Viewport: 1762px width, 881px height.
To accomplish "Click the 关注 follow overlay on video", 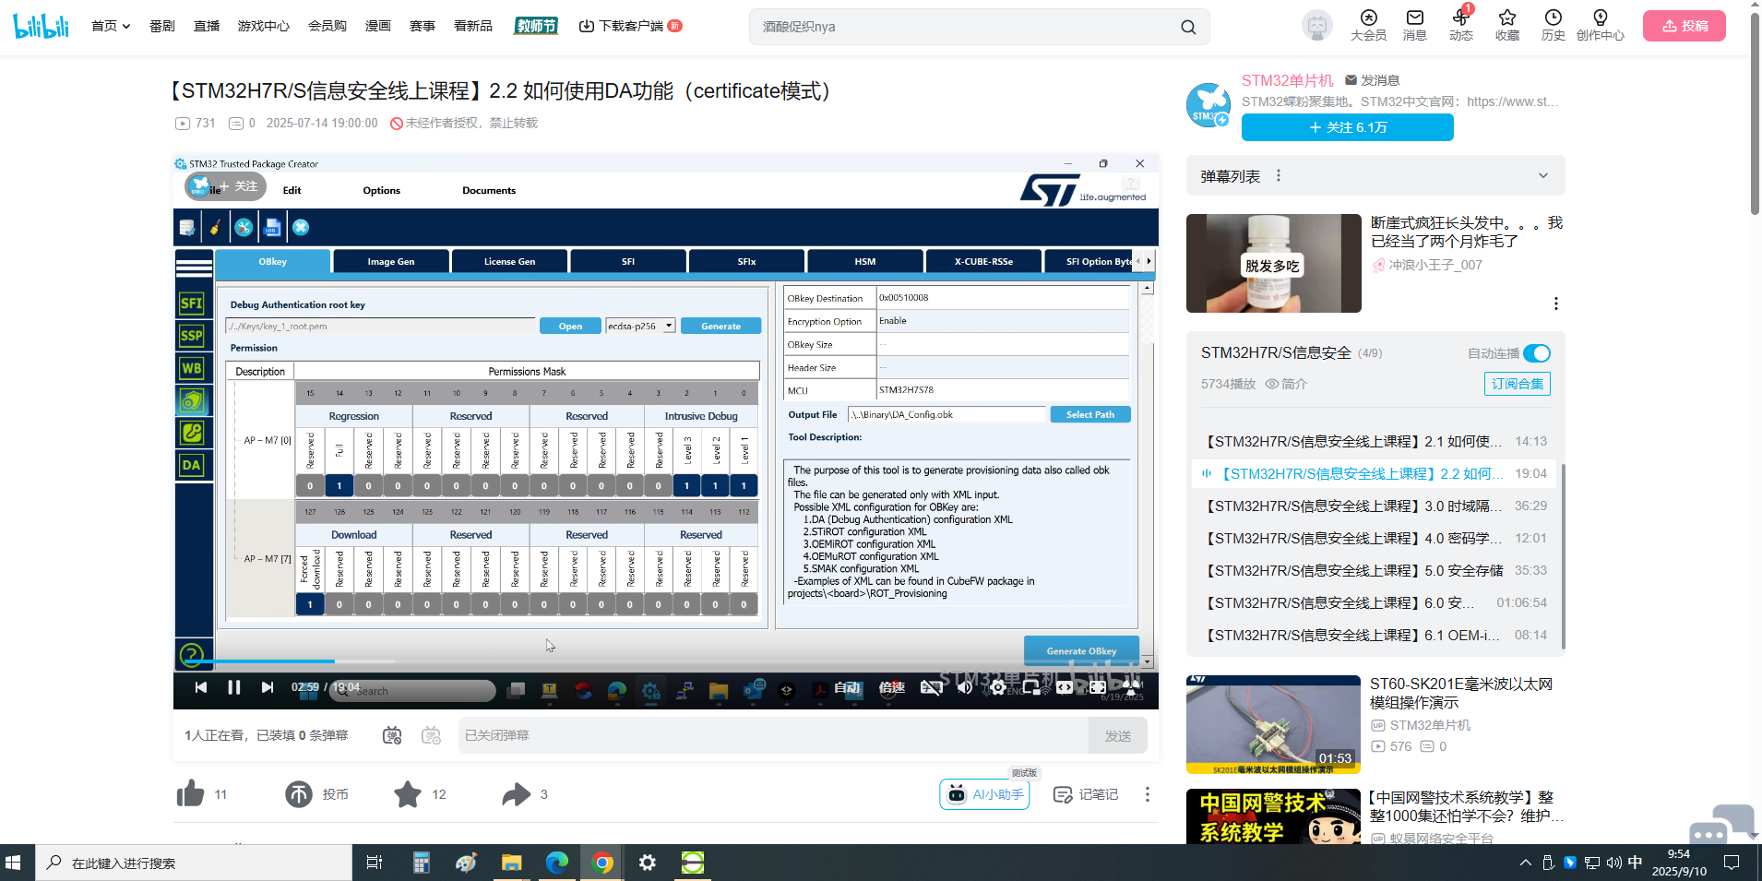I will point(226,186).
